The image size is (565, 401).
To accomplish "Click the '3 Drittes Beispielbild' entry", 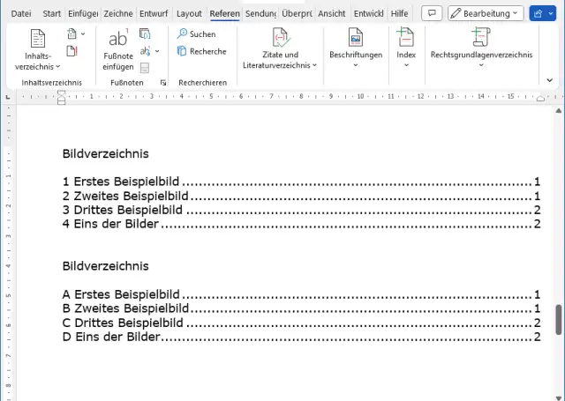I will pyautogui.click(x=123, y=210).
